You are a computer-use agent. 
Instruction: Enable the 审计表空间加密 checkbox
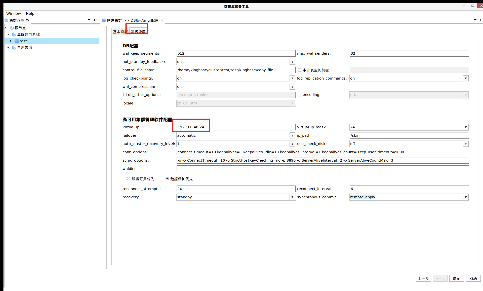299,70
